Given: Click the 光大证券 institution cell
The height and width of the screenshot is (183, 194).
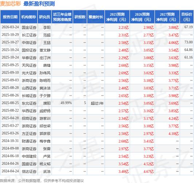Looking at the screenshot, I should coord(29,73).
